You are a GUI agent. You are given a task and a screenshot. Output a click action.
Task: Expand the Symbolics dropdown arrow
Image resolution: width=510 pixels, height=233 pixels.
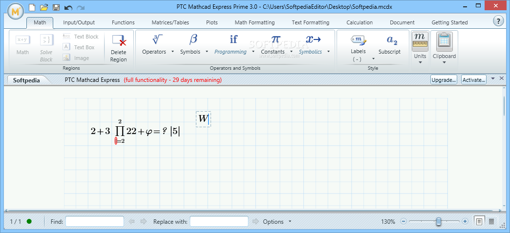coord(328,52)
